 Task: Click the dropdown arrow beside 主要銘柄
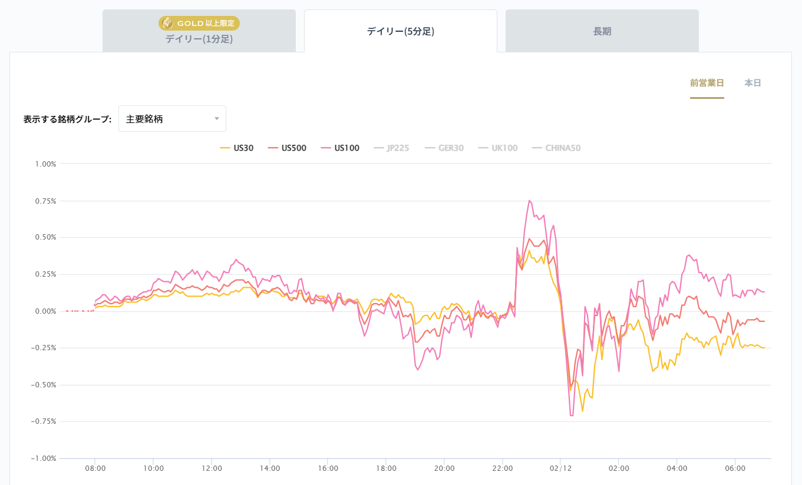tap(216, 119)
